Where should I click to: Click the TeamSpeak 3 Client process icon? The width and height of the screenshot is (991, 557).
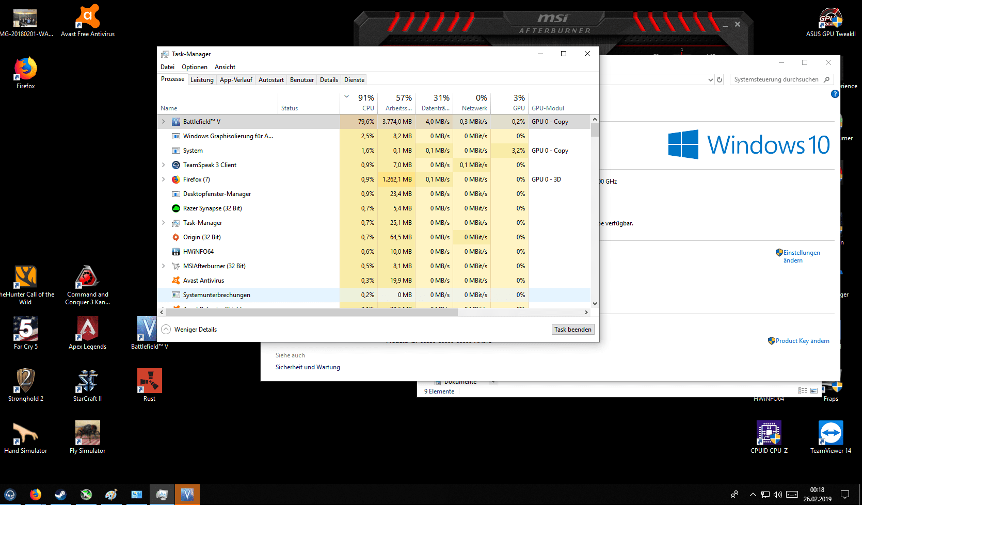(x=176, y=165)
